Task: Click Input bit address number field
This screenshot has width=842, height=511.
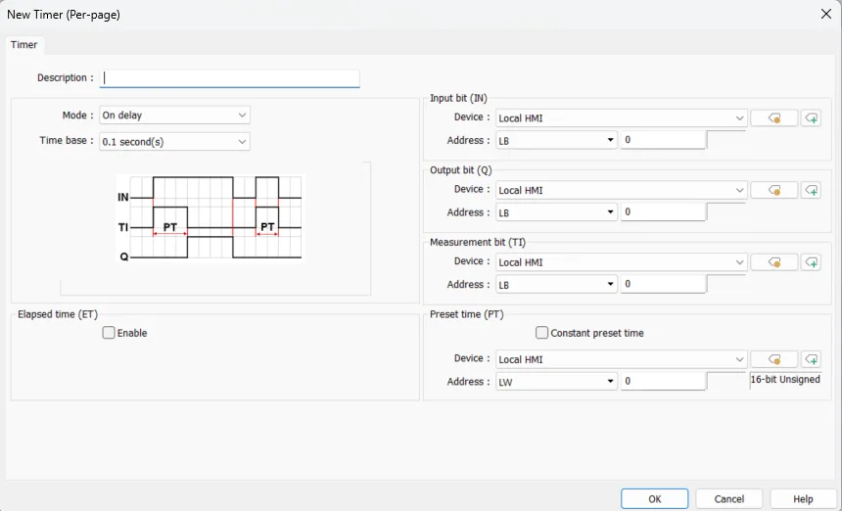Action: (663, 140)
